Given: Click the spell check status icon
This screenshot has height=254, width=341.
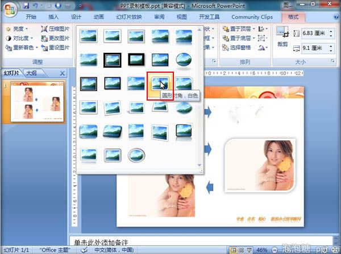Looking at the screenshot, I should tap(84, 250).
